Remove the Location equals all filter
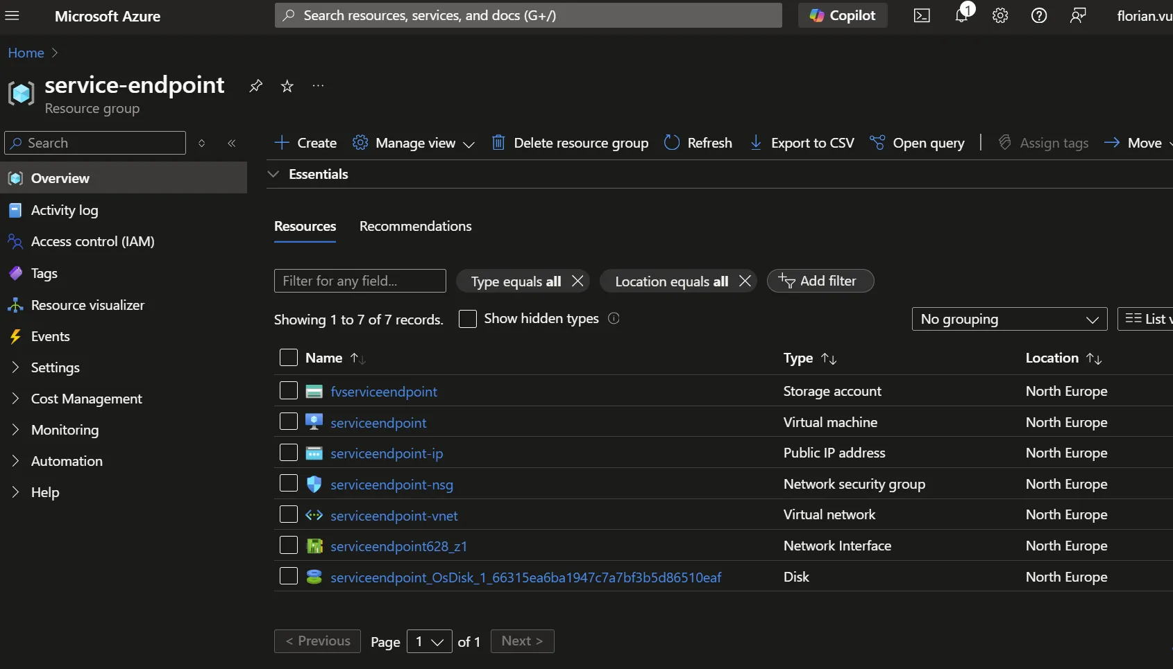The width and height of the screenshot is (1173, 669). [745, 281]
